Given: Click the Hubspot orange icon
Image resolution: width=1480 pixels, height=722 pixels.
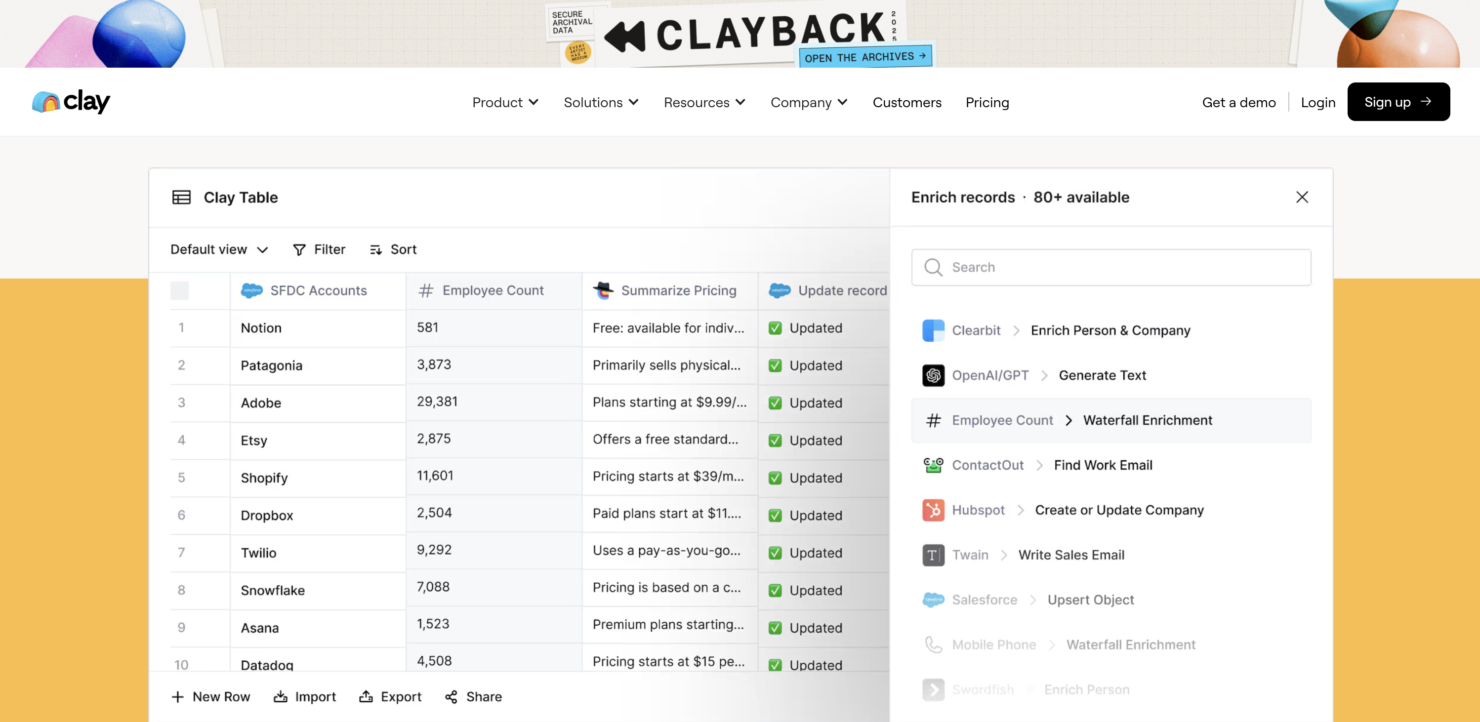Looking at the screenshot, I should (933, 510).
